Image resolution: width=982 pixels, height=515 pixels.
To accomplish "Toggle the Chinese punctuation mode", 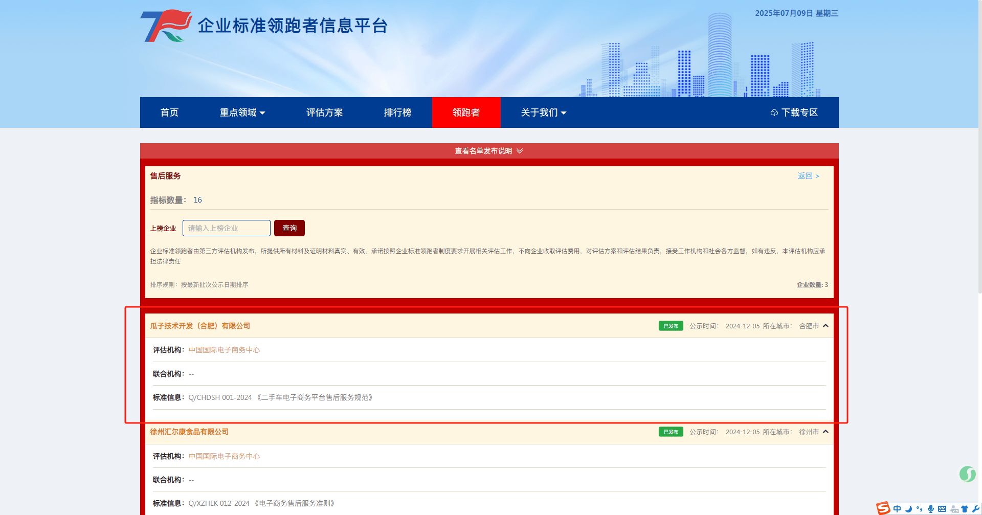I will (x=920, y=509).
